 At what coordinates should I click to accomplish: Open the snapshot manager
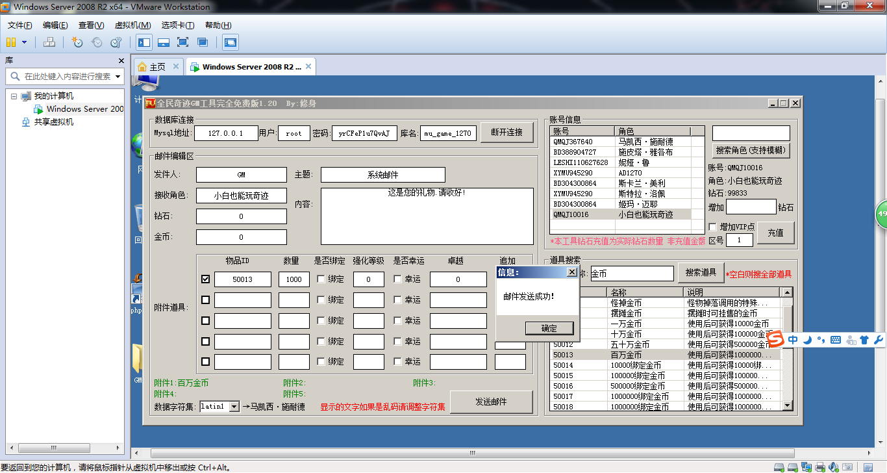pos(116,42)
